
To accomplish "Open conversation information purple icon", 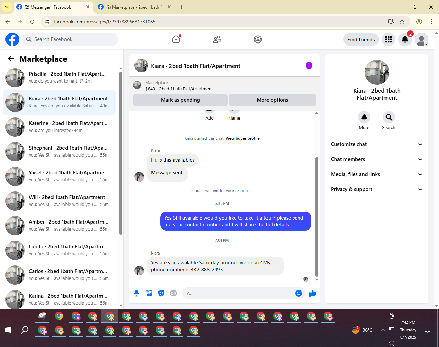I will (x=309, y=65).
